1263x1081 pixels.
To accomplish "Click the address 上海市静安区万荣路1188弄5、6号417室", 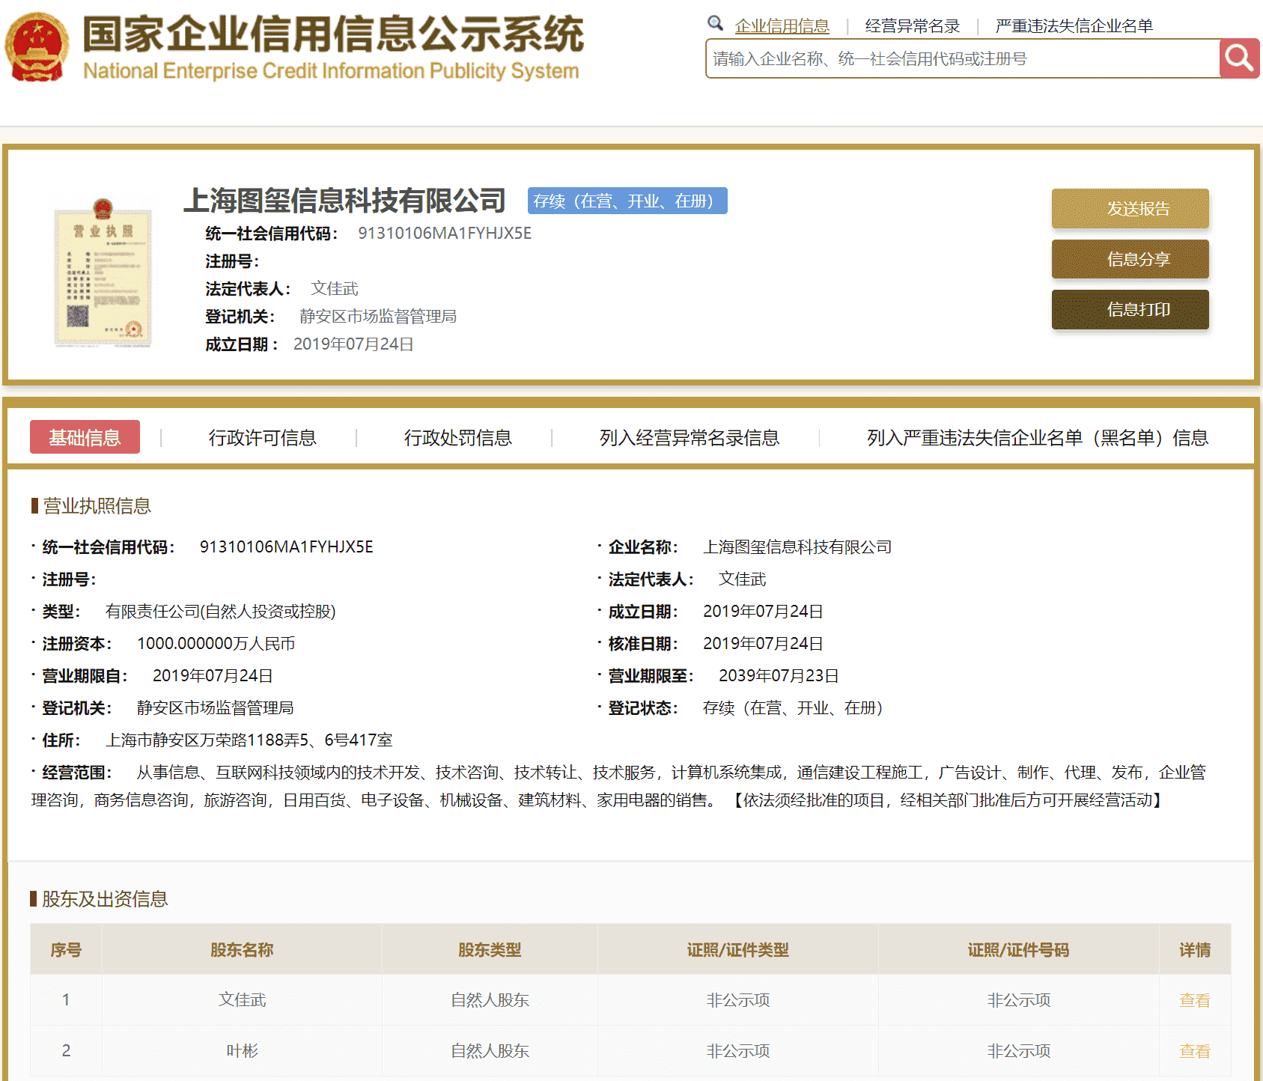I will [x=249, y=740].
